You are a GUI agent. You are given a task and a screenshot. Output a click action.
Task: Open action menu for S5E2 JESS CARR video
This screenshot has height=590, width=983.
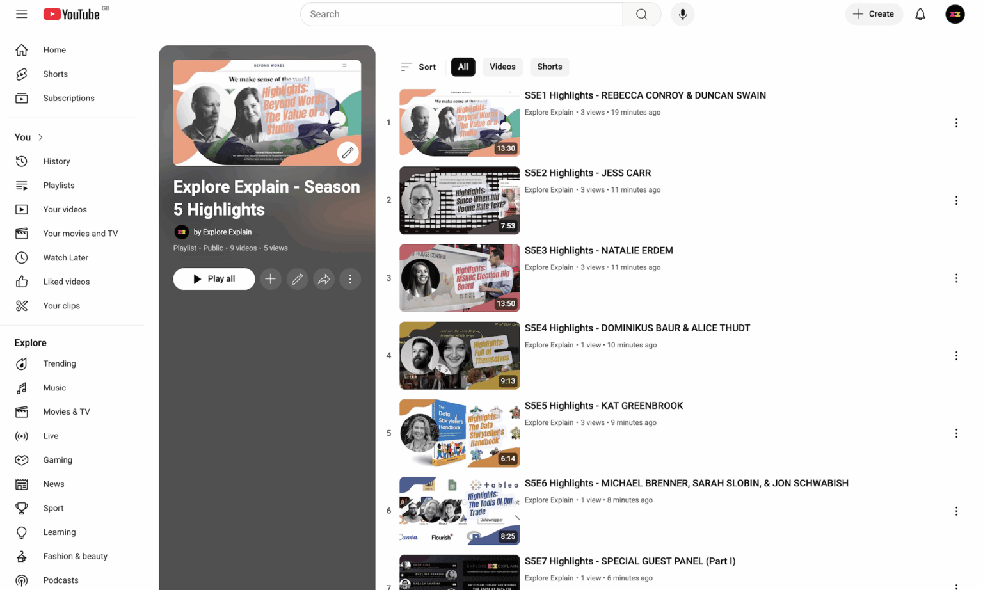[x=955, y=200]
